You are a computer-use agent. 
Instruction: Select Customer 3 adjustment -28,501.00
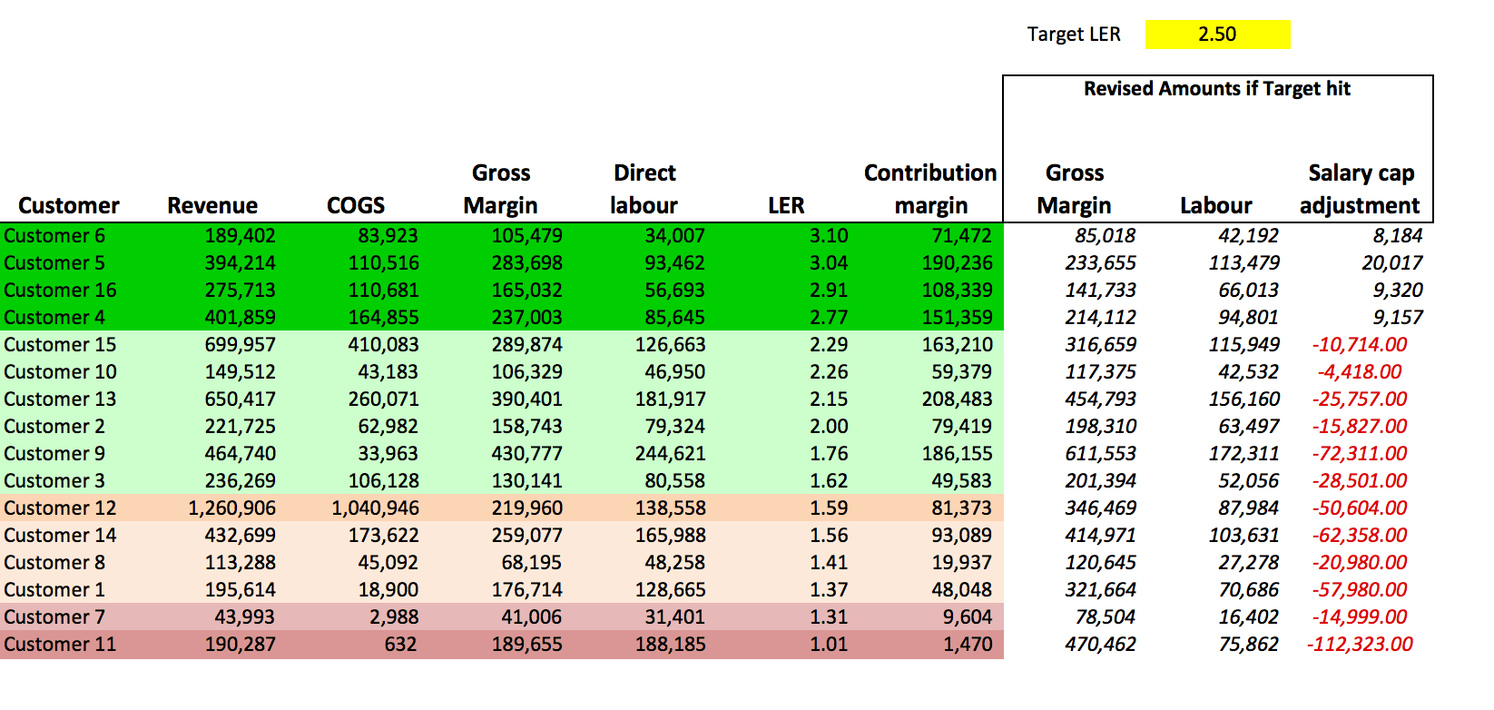coord(1360,481)
